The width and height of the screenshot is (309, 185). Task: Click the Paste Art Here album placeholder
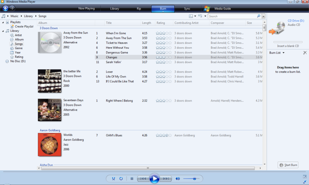pyautogui.click(x=50, y=43)
